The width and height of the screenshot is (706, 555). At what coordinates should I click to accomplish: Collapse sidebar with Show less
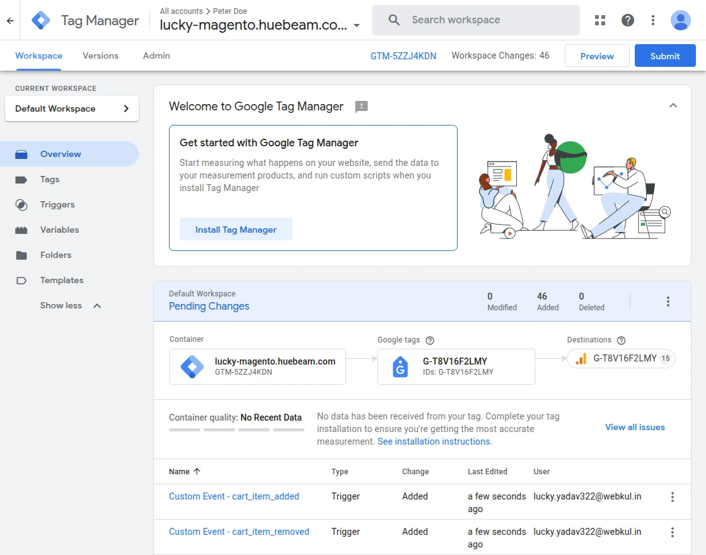pyautogui.click(x=71, y=305)
